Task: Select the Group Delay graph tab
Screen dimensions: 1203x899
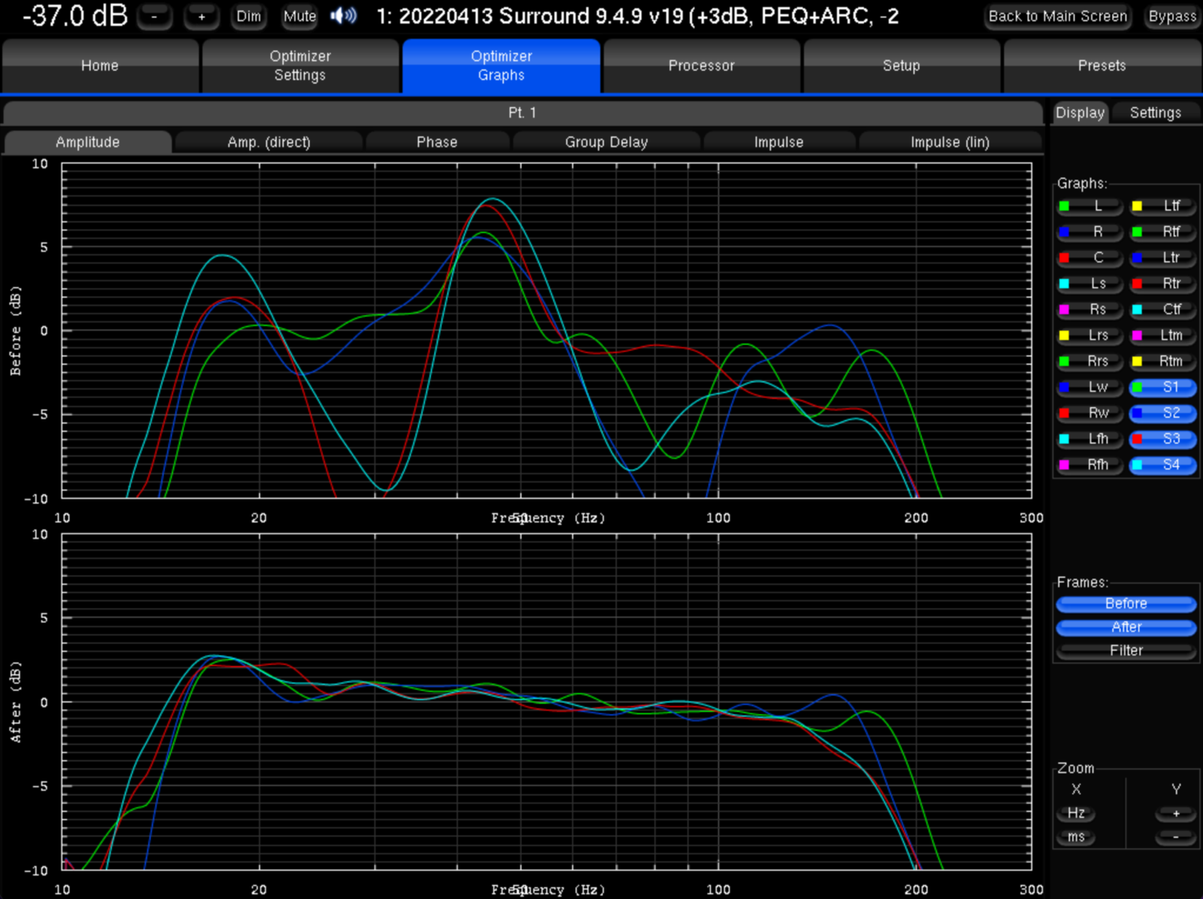Action: (606, 142)
